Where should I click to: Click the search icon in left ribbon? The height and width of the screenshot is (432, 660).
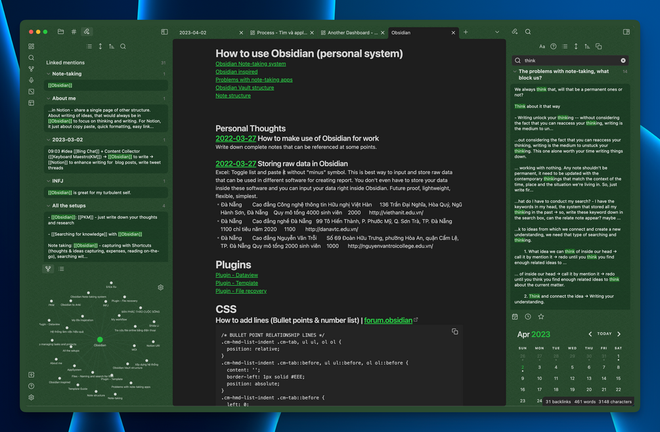click(x=31, y=58)
